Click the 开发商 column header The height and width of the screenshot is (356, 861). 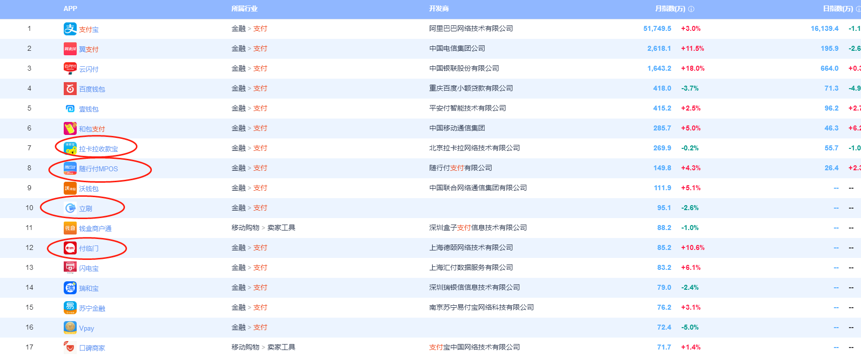point(439,8)
